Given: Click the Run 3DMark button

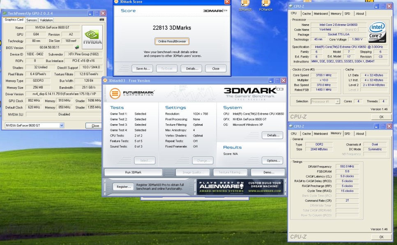Looking at the screenshot, I should (133, 172).
